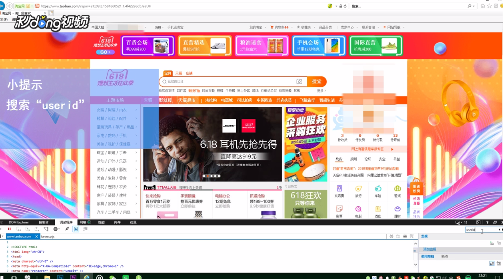
Task: Switch to the 网络 network tab
Action: coord(85,222)
